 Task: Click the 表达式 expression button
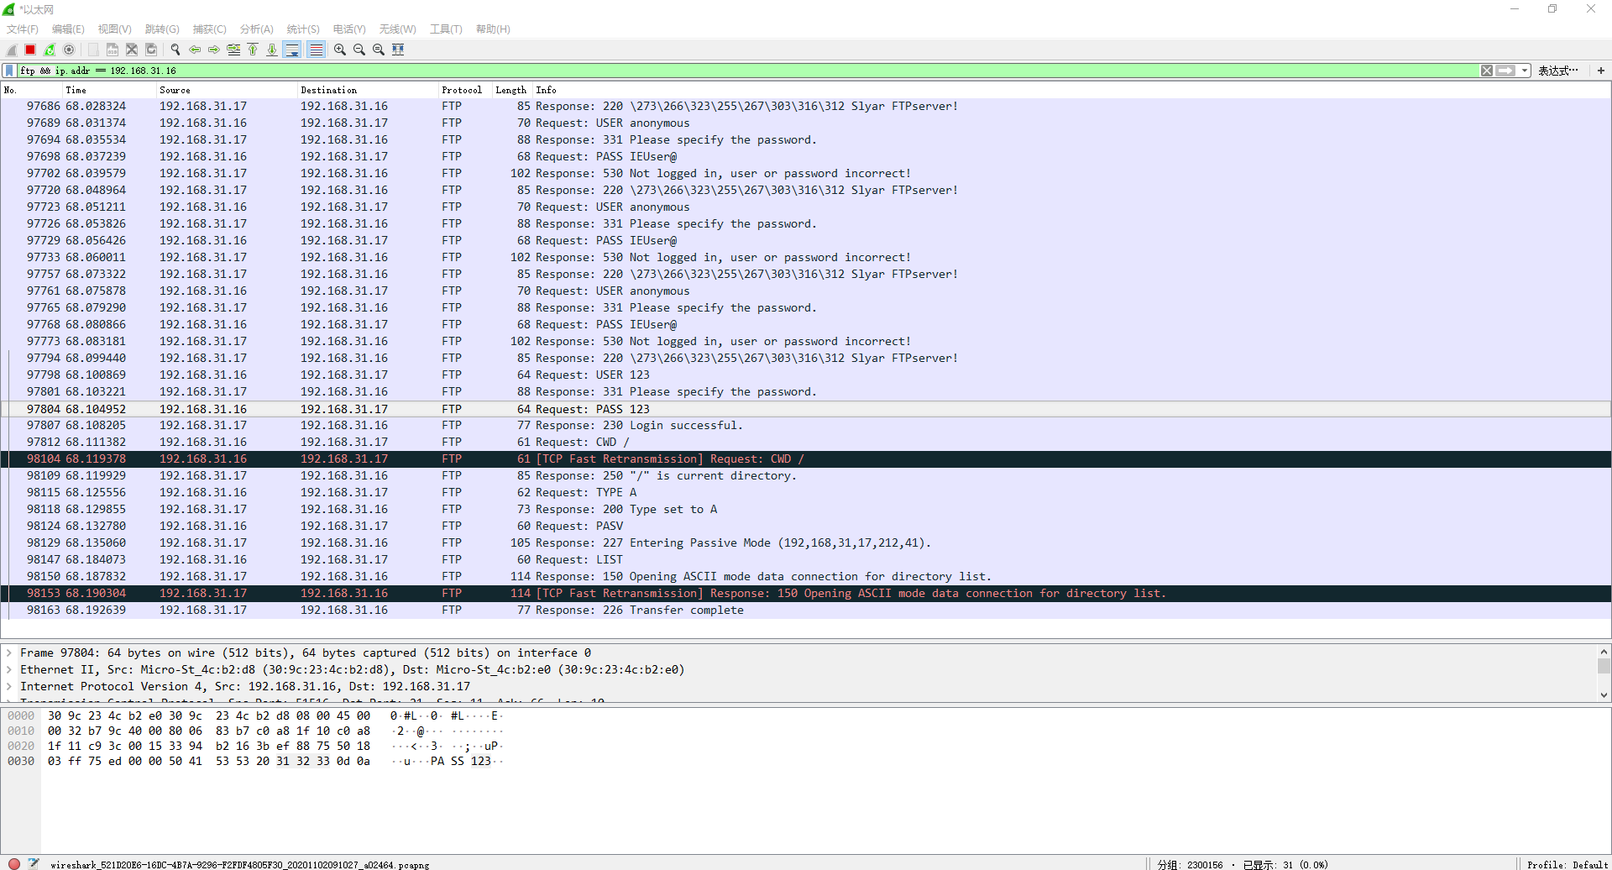point(1558,71)
